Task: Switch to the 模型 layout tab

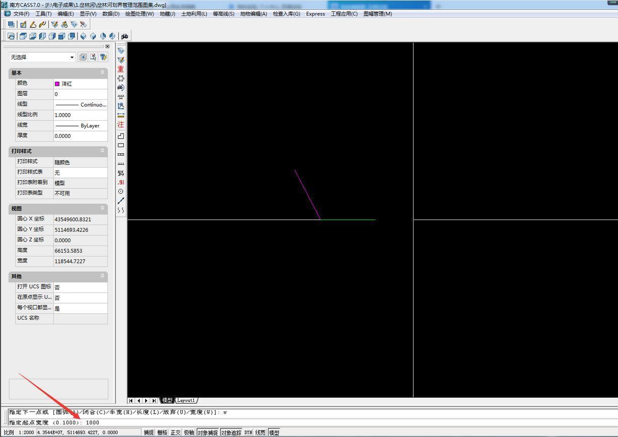Action: click(x=167, y=401)
